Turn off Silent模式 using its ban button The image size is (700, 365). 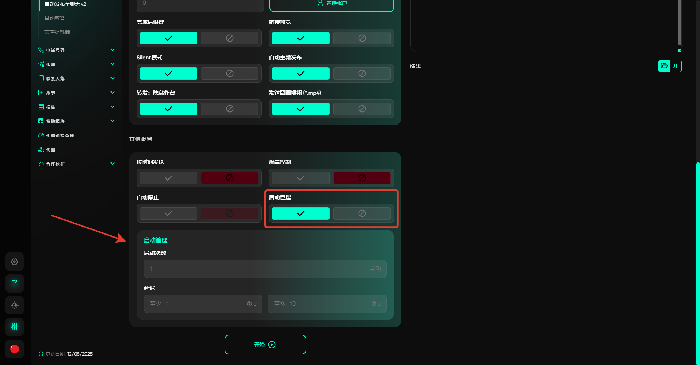pos(230,74)
